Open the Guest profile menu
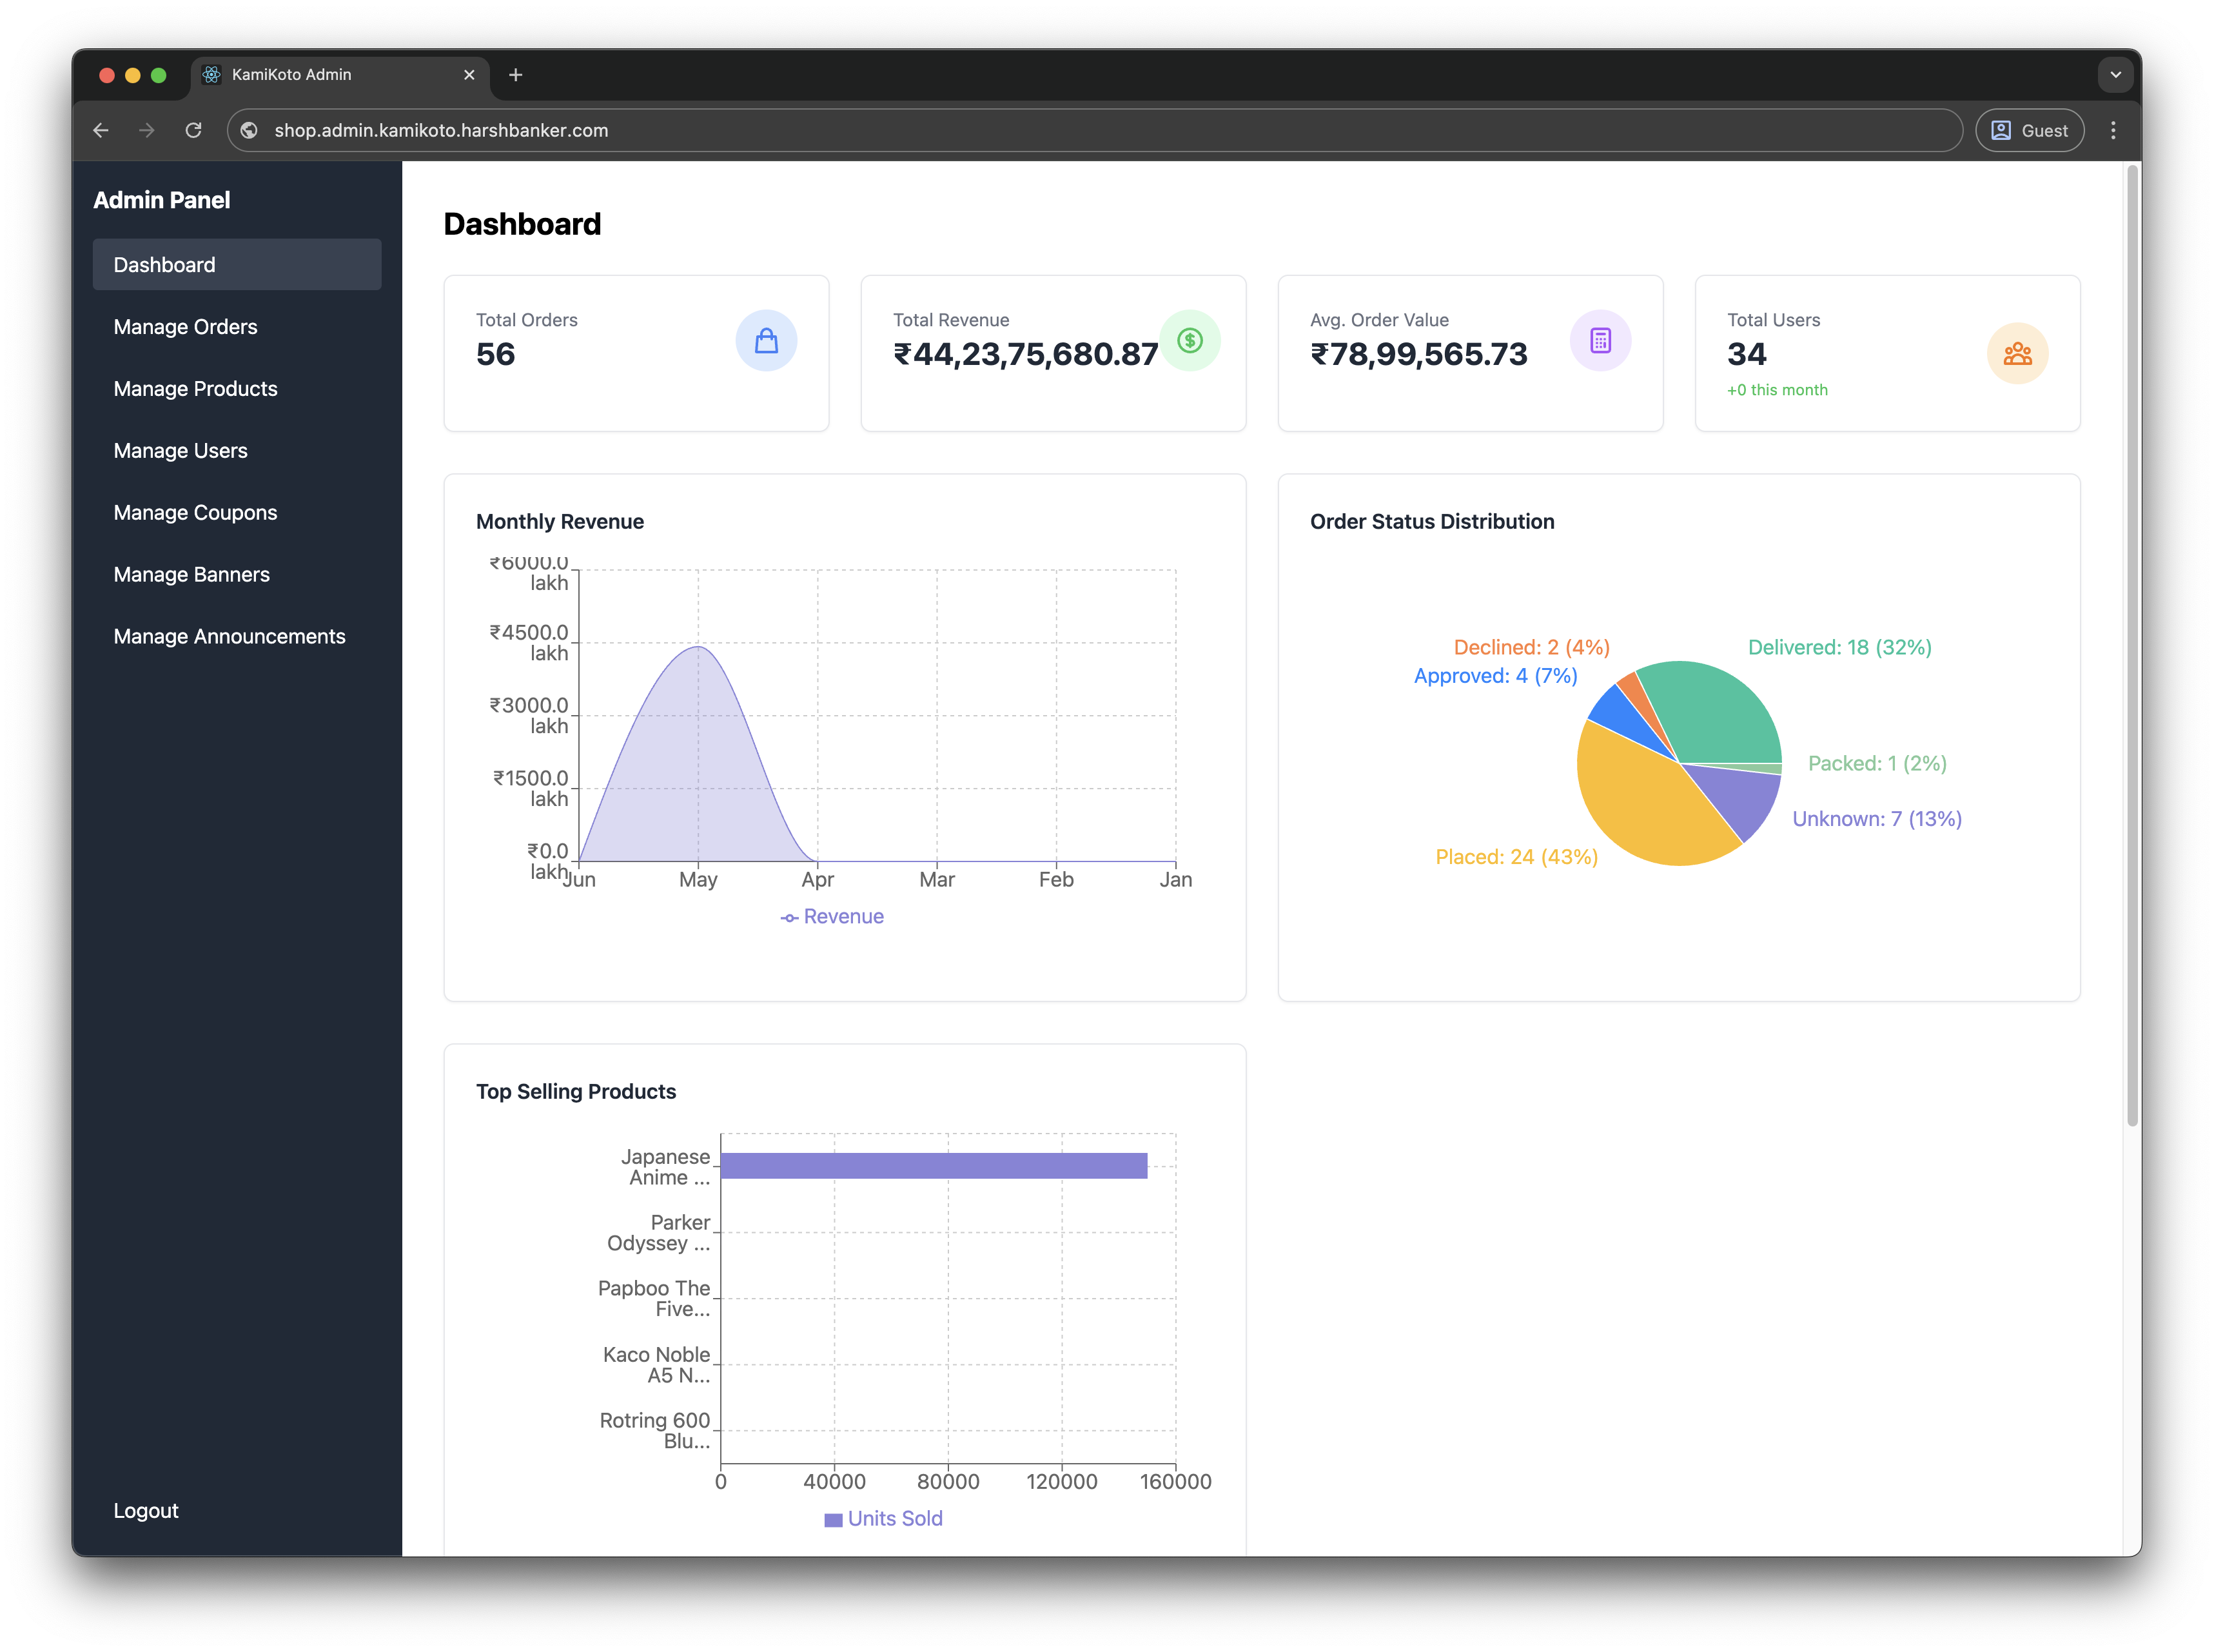The height and width of the screenshot is (1652, 2214). tap(2029, 130)
